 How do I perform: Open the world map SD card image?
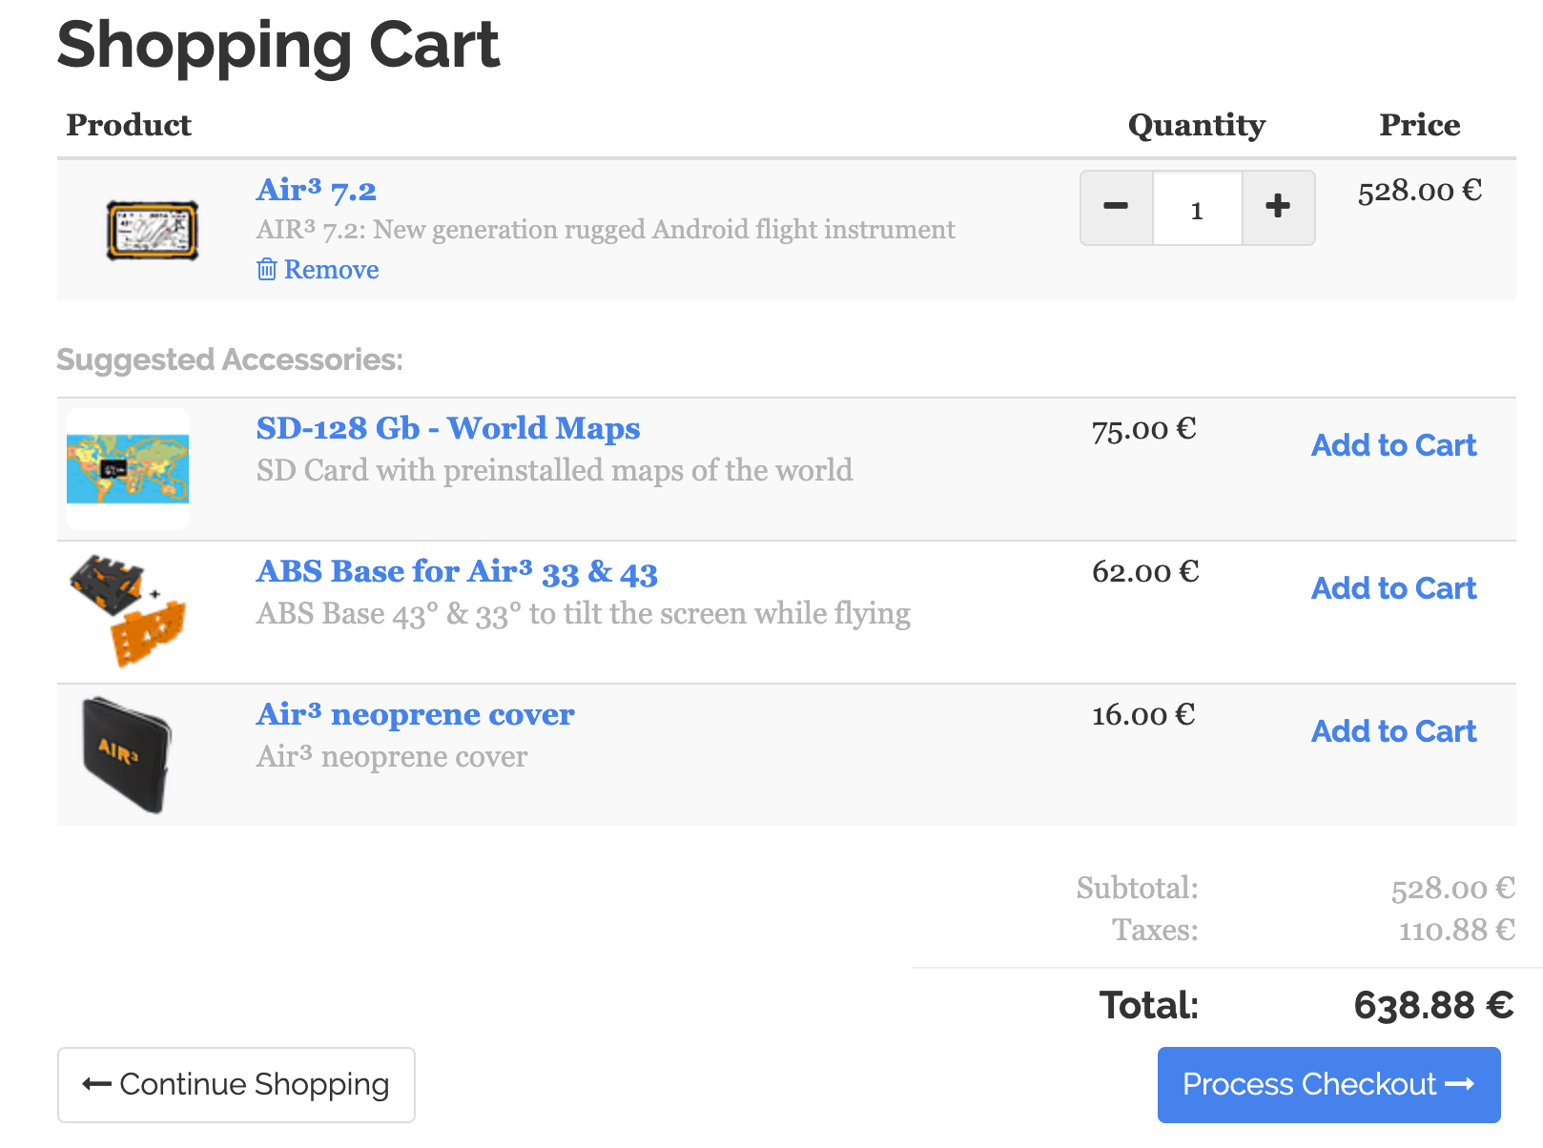pos(128,469)
